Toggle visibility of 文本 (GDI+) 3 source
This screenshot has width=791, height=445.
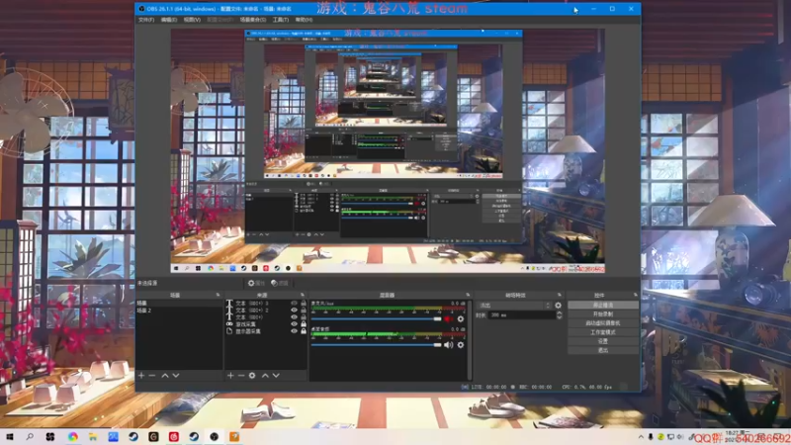(x=294, y=304)
